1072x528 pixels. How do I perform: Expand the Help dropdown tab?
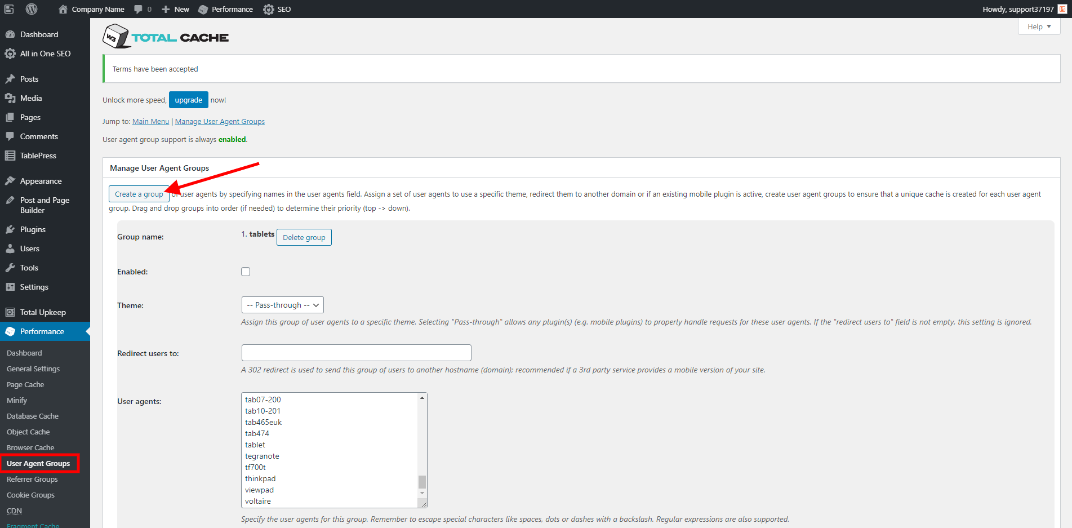pyautogui.click(x=1039, y=26)
